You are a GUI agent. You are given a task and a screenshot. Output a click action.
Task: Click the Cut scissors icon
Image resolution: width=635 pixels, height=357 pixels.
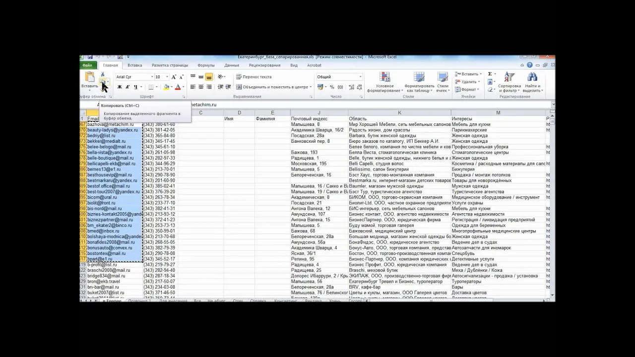(x=103, y=74)
